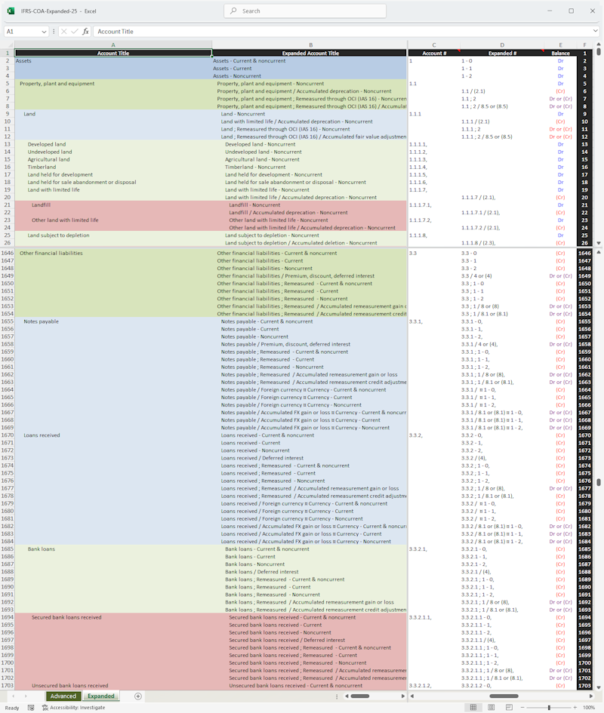
Task: Click the zoom in plus icon
Action: click(x=575, y=708)
